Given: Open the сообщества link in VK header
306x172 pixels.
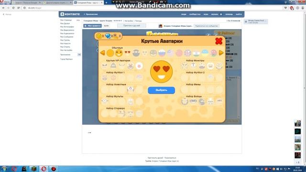Looking at the screenshot, I should coord(195,14).
